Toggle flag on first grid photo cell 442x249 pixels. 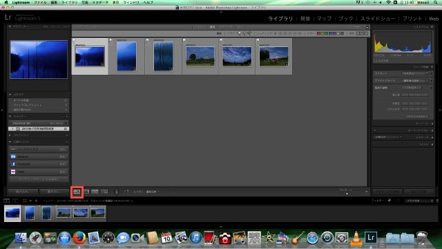coord(74,40)
